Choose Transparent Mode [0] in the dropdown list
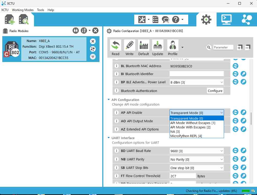 point(197,118)
